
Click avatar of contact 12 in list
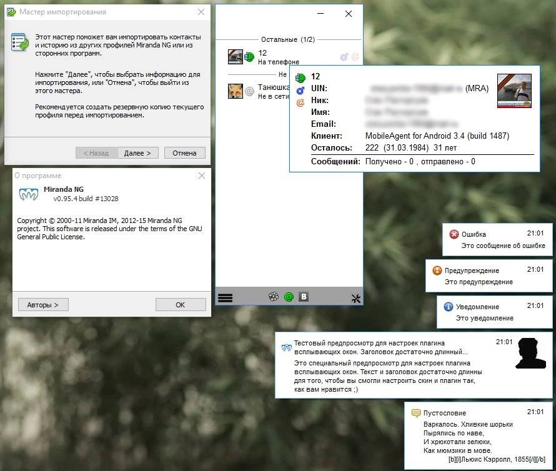pyautogui.click(x=236, y=57)
